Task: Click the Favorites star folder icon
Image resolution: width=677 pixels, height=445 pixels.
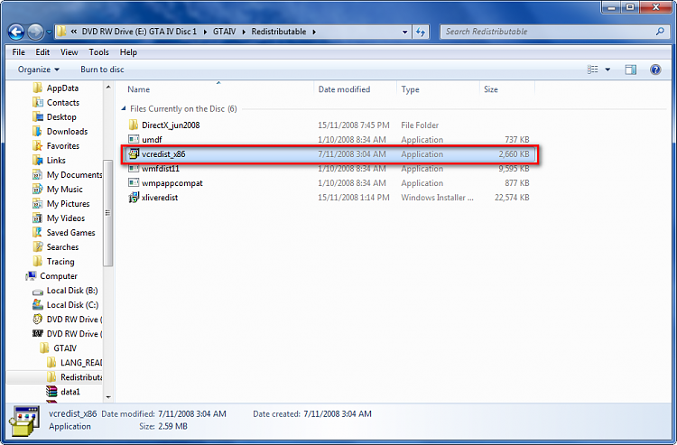Action: tap(38, 146)
